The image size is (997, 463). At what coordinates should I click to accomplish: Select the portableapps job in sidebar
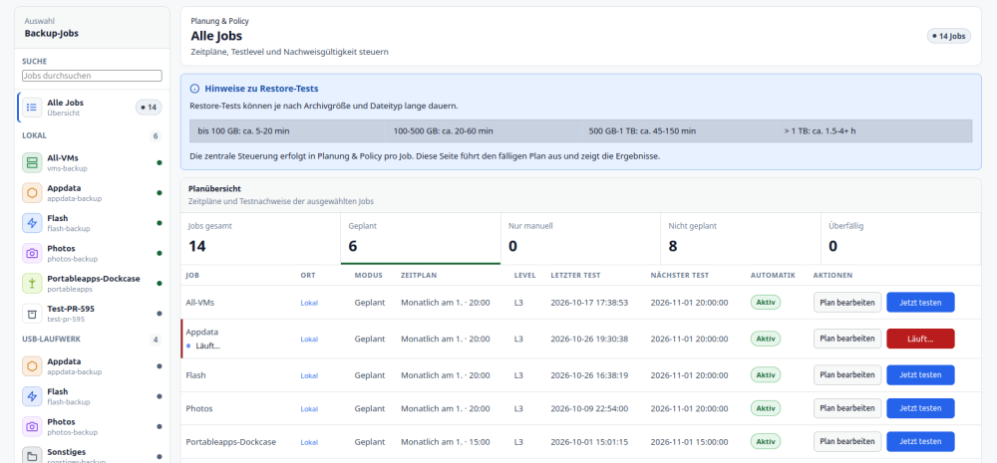click(x=94, y=283)
